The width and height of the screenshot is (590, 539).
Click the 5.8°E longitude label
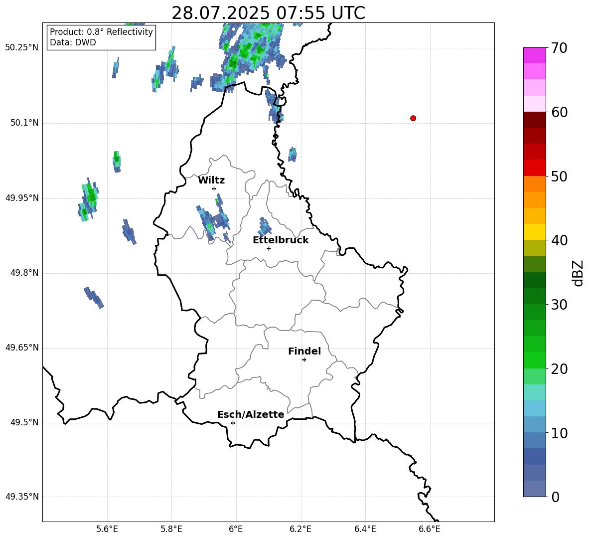point(171,529)
